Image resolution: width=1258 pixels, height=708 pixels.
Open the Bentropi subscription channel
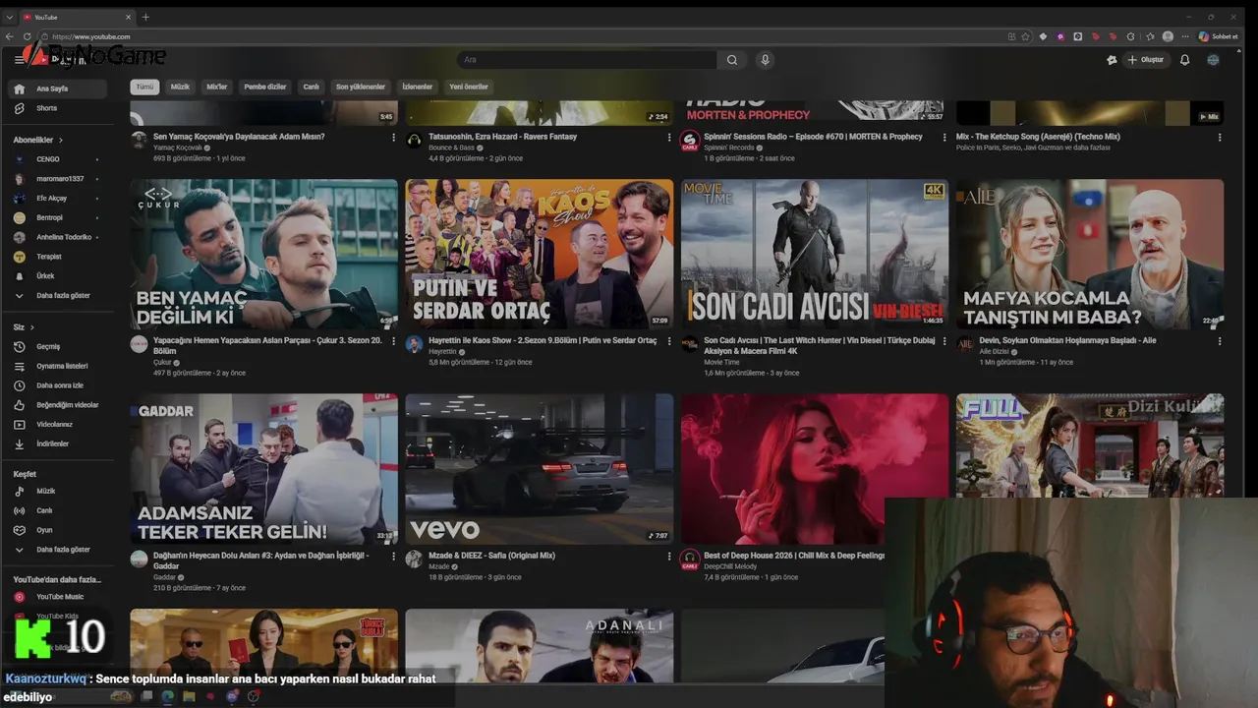click(x=59, y=217)
